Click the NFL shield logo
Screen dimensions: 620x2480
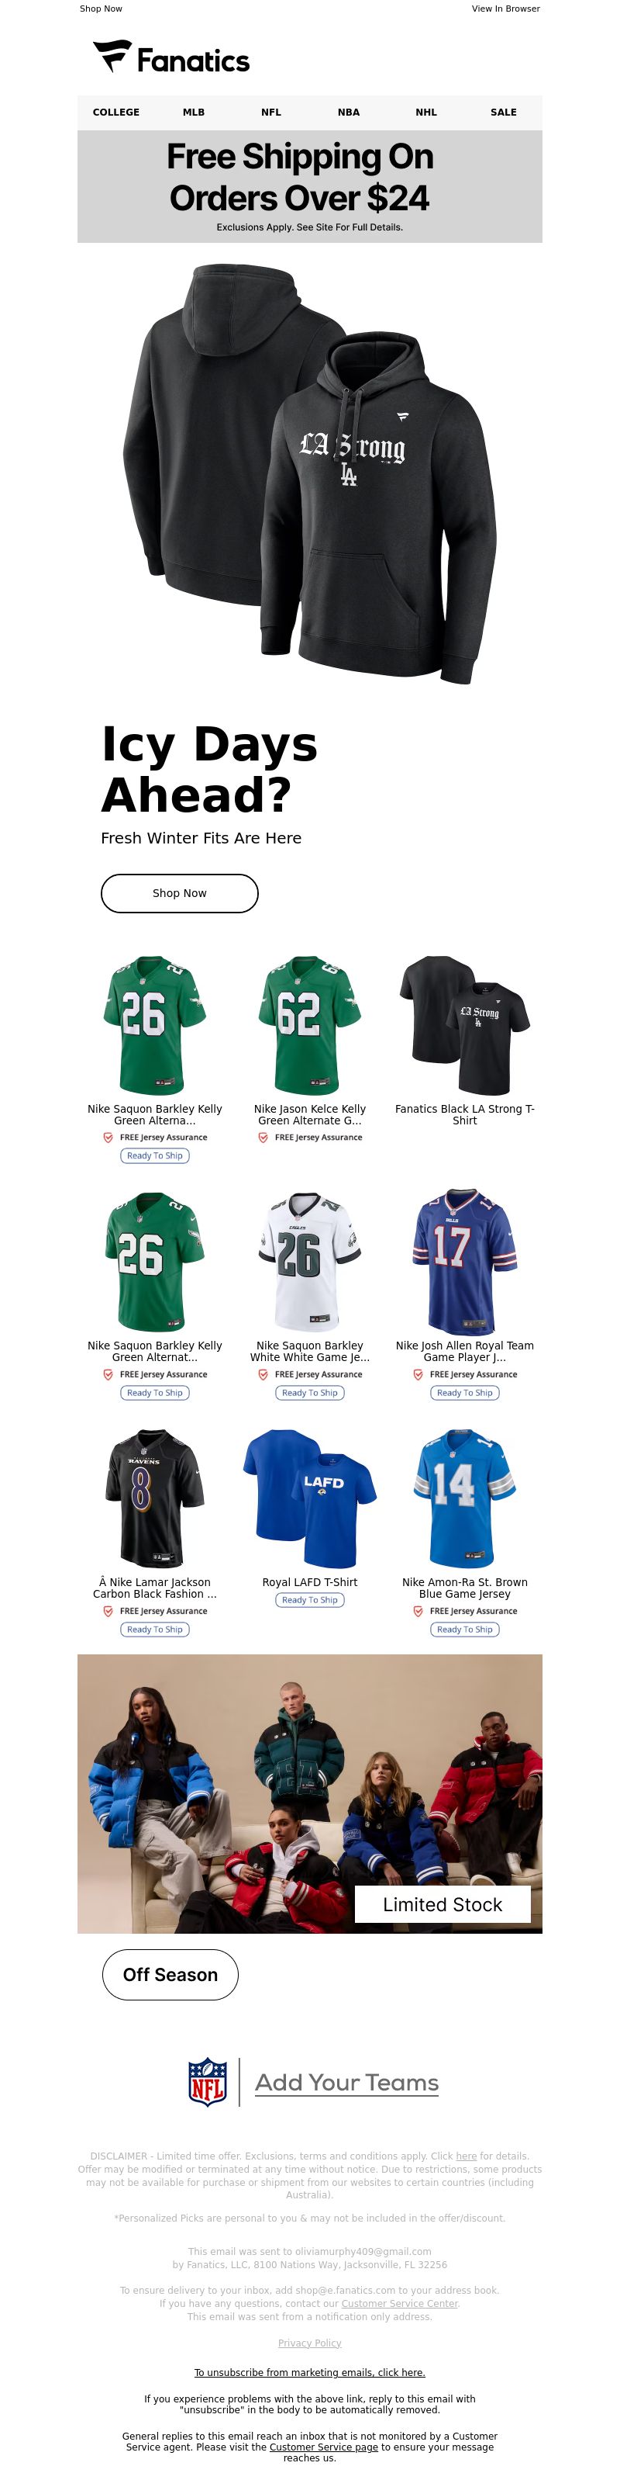click(208, 2081)
